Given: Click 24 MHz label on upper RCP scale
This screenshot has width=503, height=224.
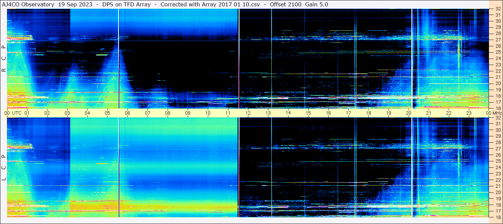Looking at the screenshot, I should (x=498, y=59).
